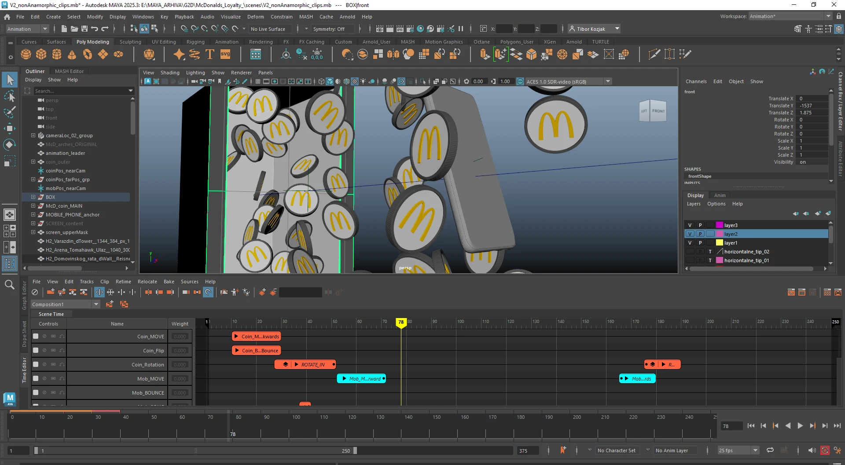Toggle Coin_Flip track checkbox

pos(36,350)
